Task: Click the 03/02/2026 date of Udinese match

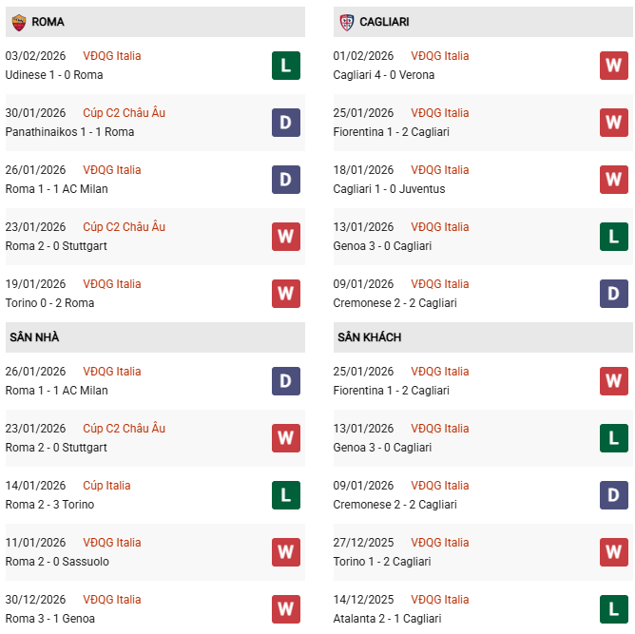Action: 35,56
